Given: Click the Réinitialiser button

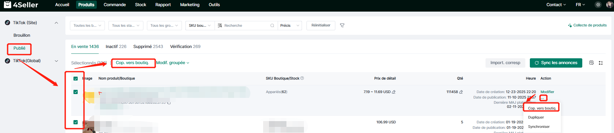Looking at the screenshot, I should pos(321,25).
